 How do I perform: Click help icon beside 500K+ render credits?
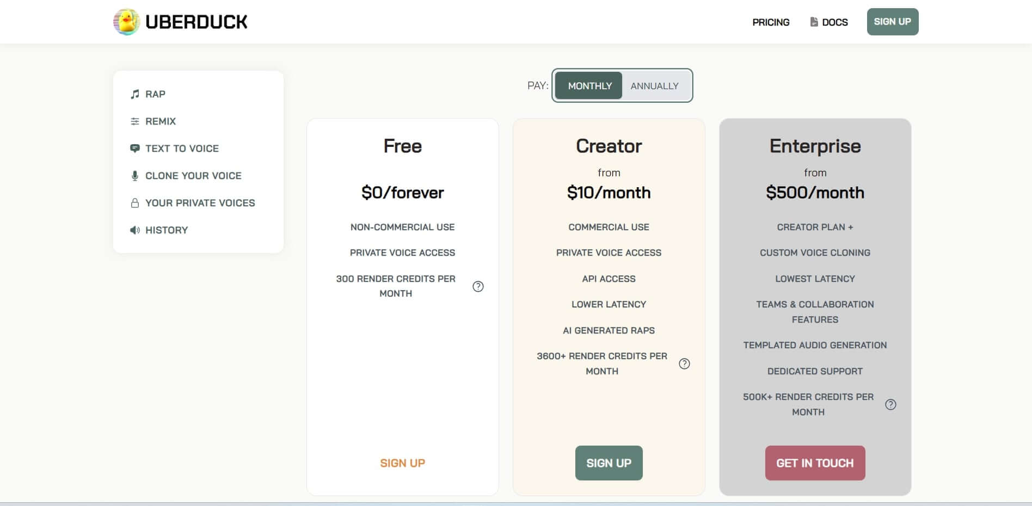(890, 404)
